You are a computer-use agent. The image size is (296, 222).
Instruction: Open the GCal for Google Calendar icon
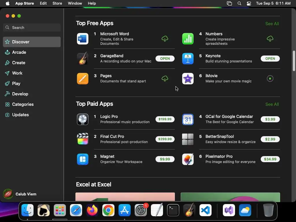188,119
